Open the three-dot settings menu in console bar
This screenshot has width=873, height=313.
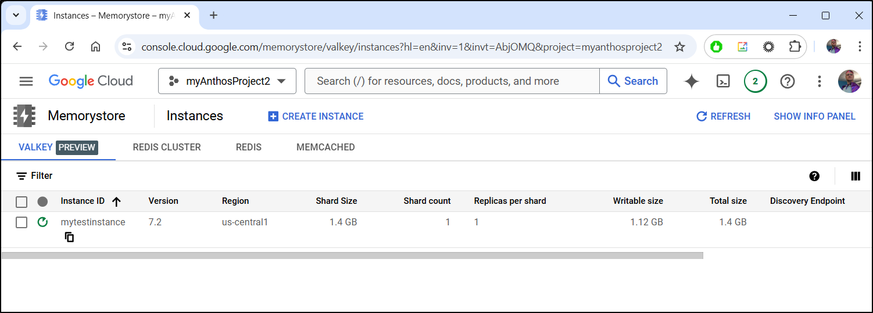coord(819,81)
